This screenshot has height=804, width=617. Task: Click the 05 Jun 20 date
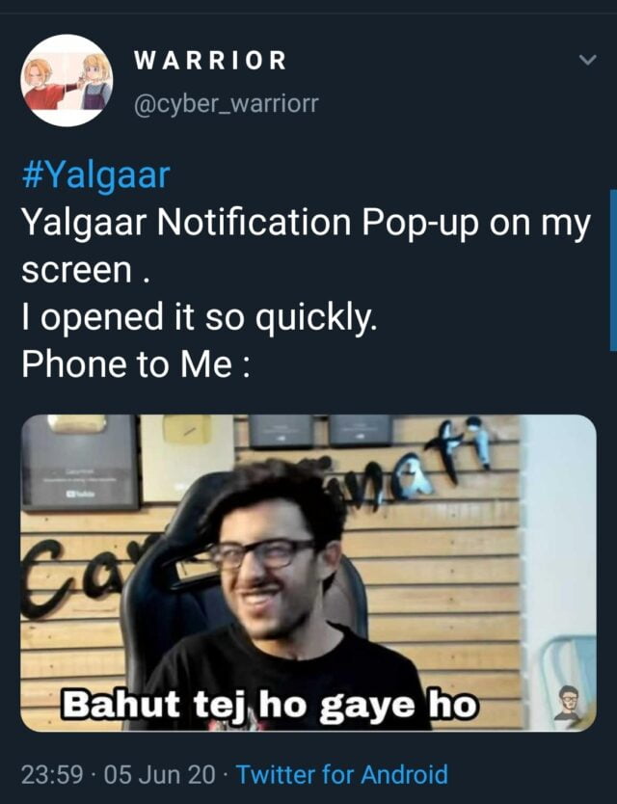click(159, 774)
